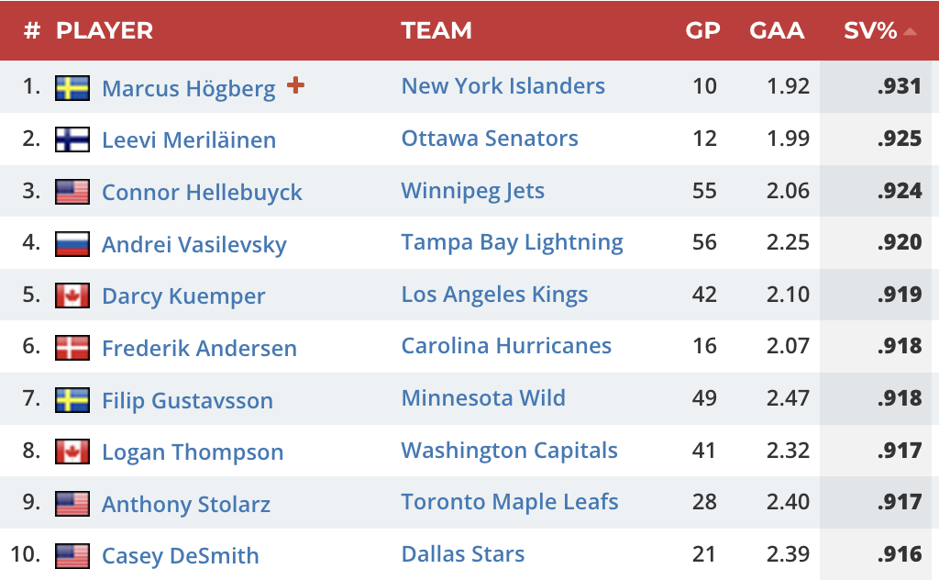This screenshot has width=939, height=580.
Task: Open Anthony Stolarz's player page
Action: click(x=186, y=504)
